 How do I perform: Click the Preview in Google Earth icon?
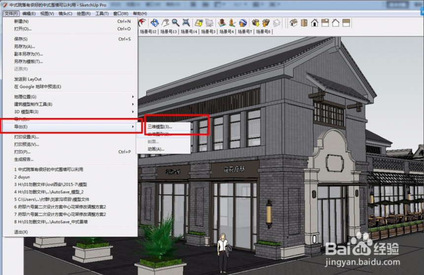click(243, 23)
